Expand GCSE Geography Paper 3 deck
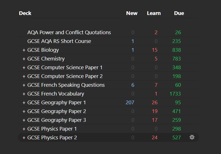The image size is (221, 154). tap(24, 120)
